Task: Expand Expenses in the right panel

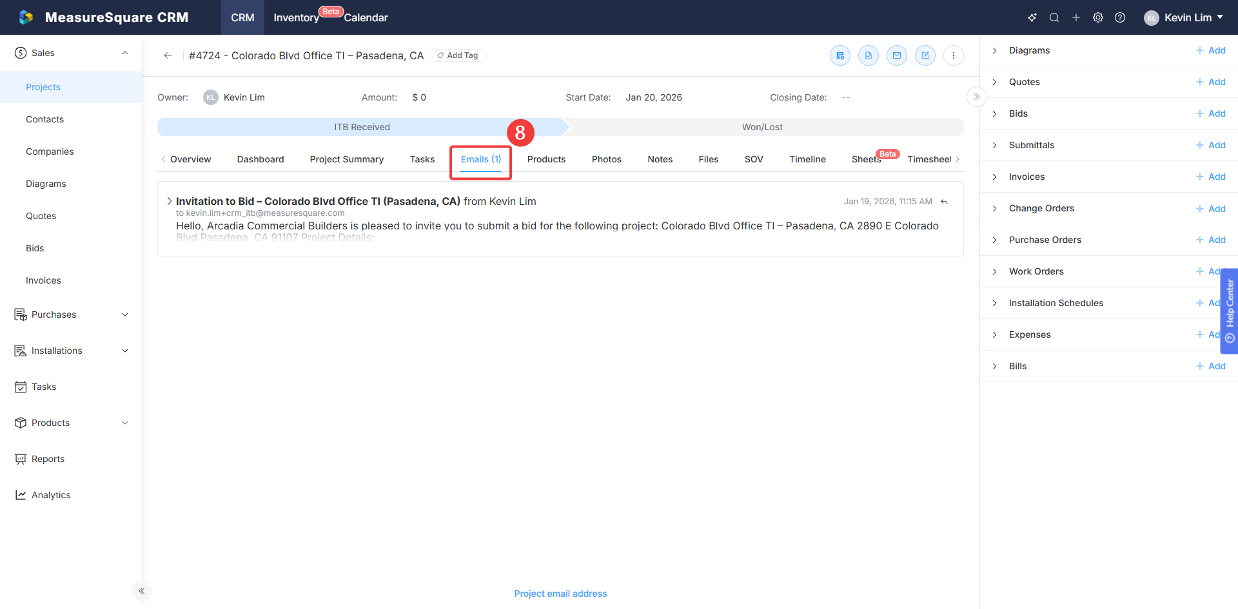Action: click(994, 334)
